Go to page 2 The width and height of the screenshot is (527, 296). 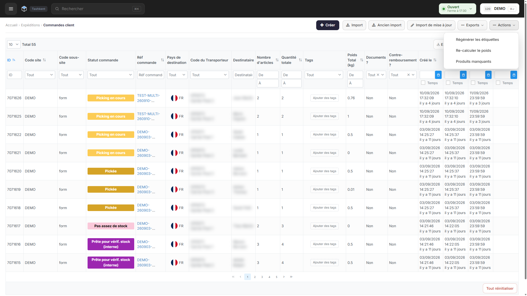255,277
